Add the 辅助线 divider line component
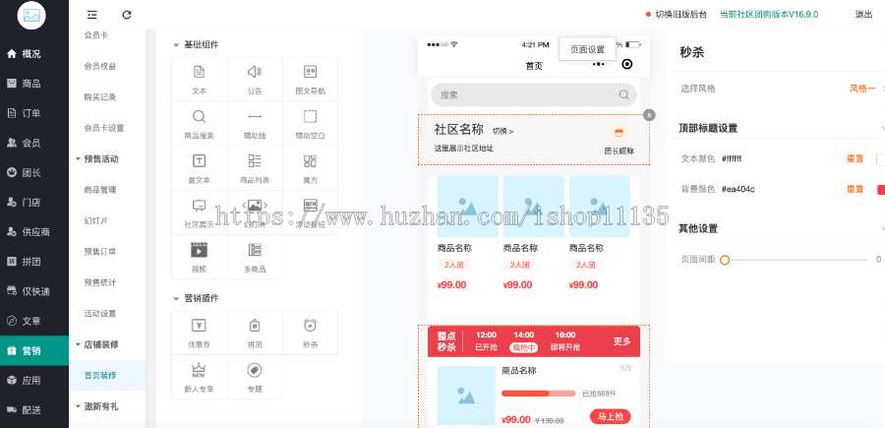The image size is (885, 428). 255,124
